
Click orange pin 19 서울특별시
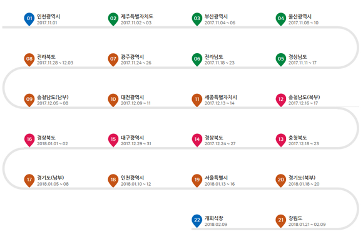tap(197, 180)
